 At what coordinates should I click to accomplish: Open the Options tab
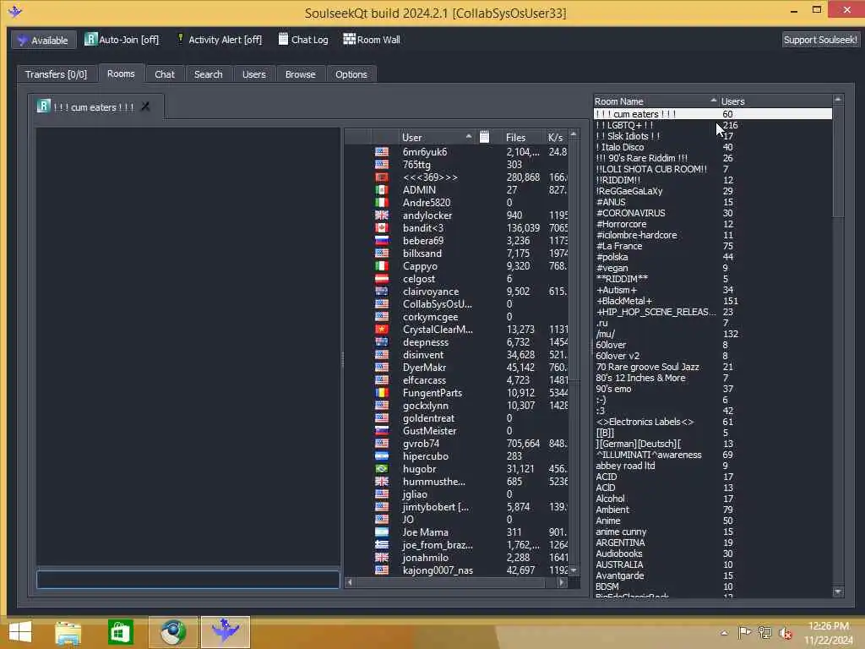tap(351, 74)
